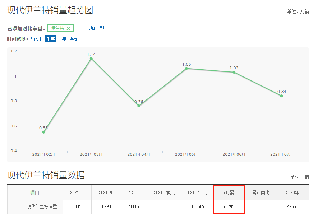Click the 2021-7环比 column header

(197, 192)
